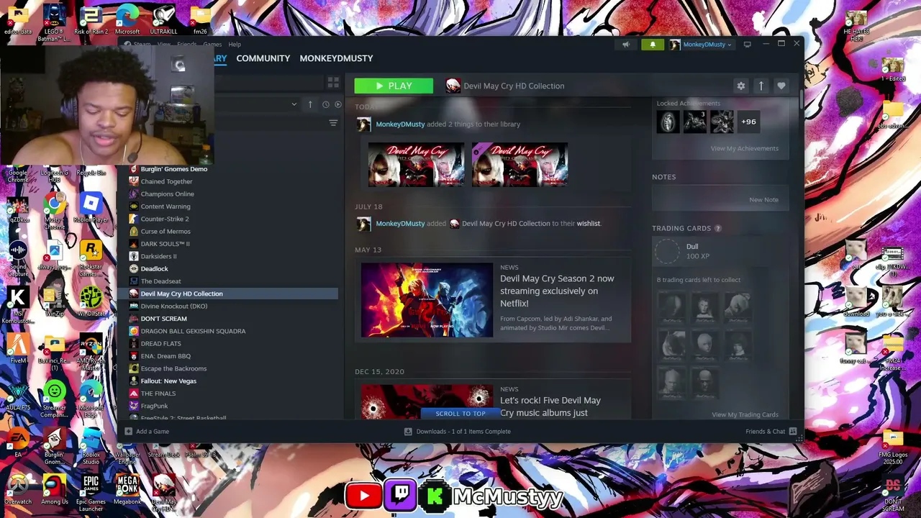This screenshot has width=921, height=518.
Task: Click the green Play button
Action: click(394, 86)
